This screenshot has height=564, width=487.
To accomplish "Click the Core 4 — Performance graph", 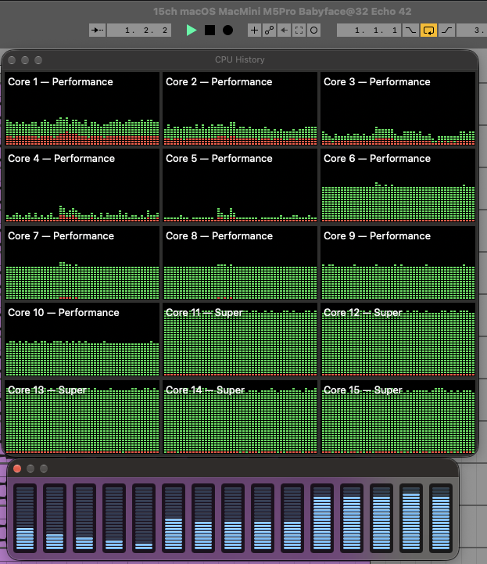I will point(82,185).
